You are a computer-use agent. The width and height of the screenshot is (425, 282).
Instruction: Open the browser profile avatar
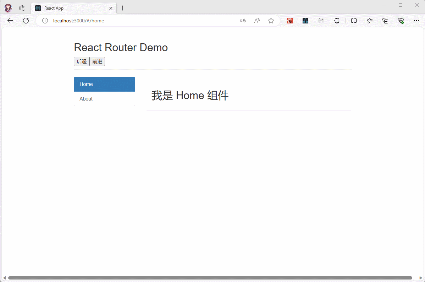click(x=8, y=8)
